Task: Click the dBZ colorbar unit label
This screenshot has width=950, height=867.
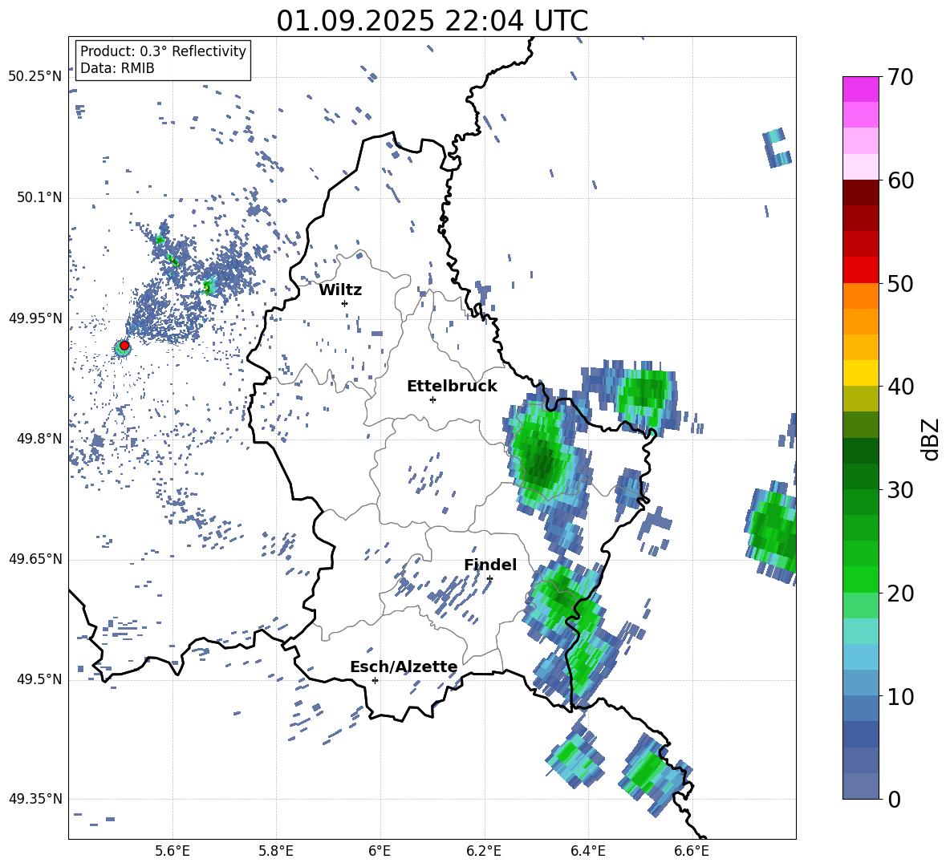Action: 932,439
